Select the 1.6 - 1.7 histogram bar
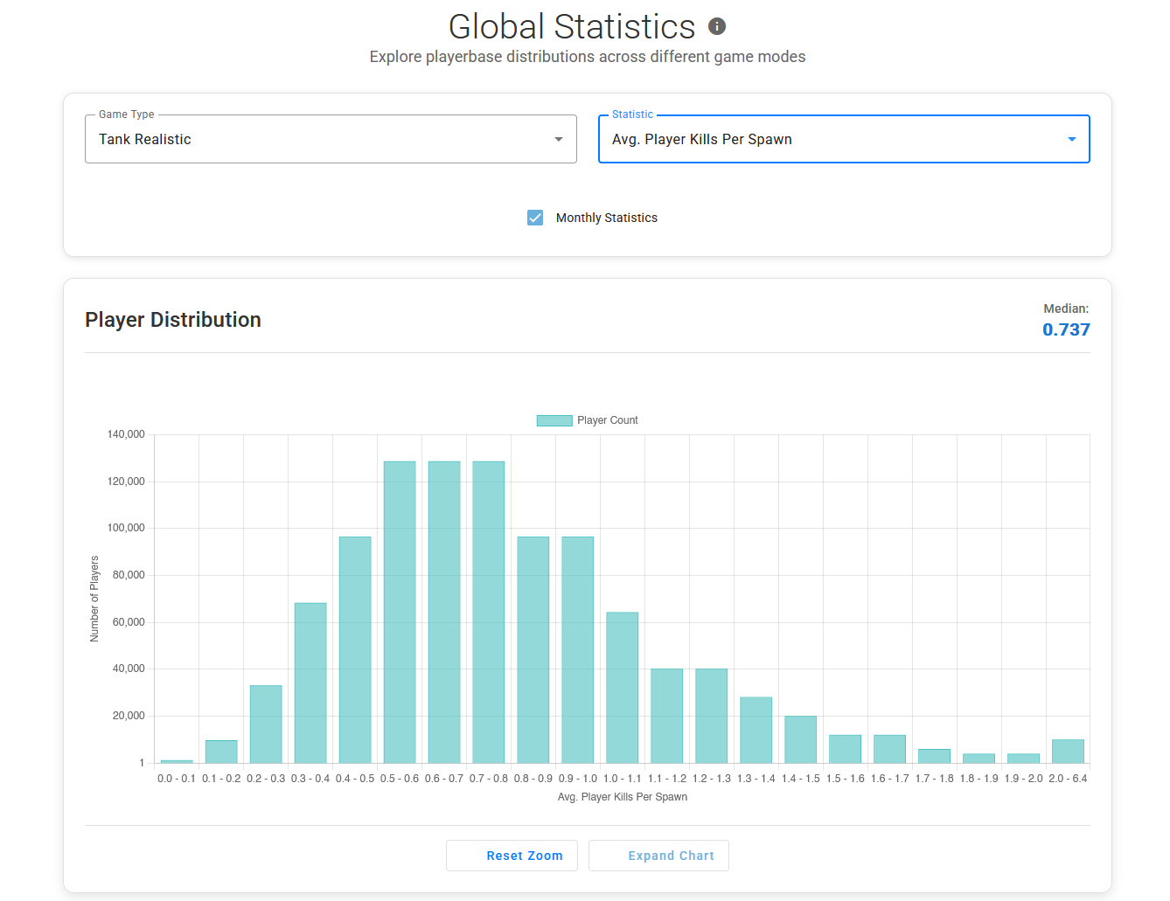This screenshot has width=1170, height=901. pos(890,749)
